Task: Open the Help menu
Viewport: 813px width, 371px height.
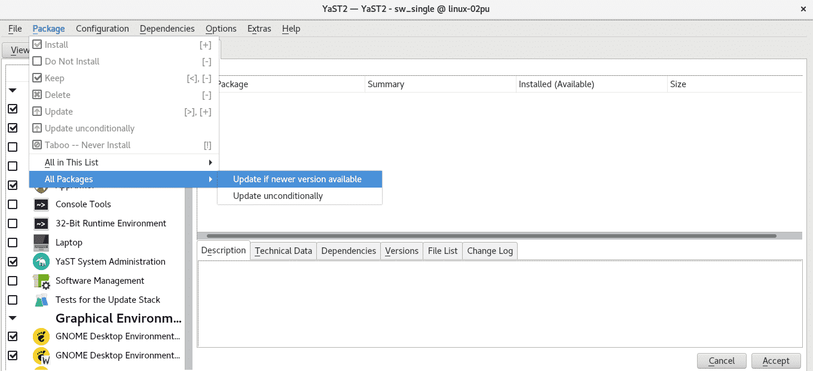Action: 291,29
